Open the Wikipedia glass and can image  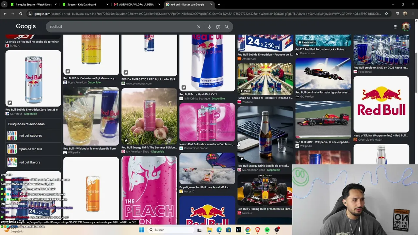pos(91,116)
